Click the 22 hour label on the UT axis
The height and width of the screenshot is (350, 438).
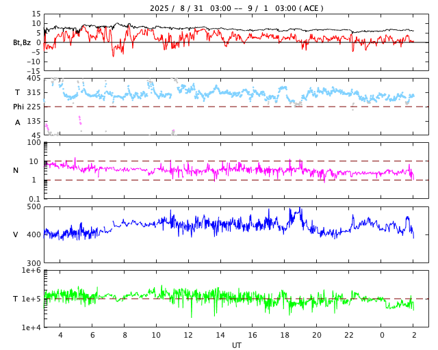349,335
